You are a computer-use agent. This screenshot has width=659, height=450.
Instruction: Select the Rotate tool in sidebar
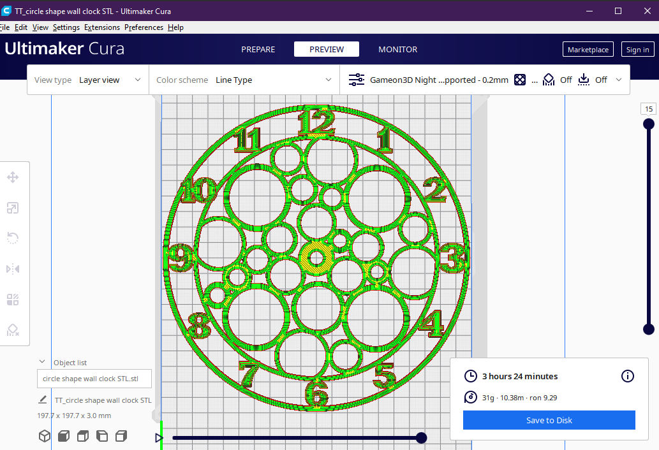pyautogui.click(x=13, y=238)
